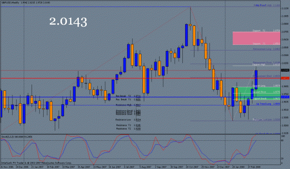Click the 'Up Trend Long' level label
The image size is (290, 169).
pyautogui.click(x=264, y=104)
